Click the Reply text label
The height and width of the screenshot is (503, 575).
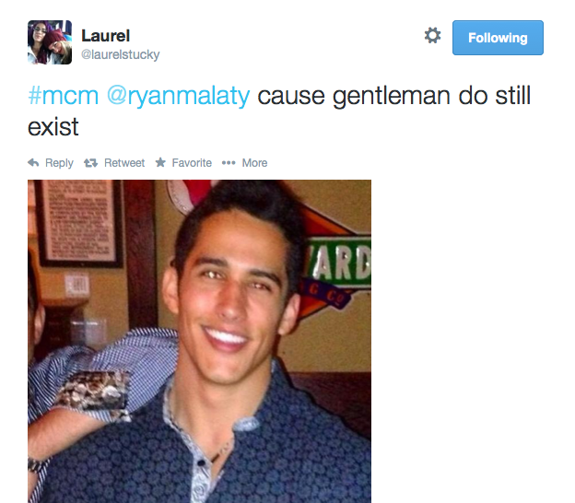coord(59,163)
